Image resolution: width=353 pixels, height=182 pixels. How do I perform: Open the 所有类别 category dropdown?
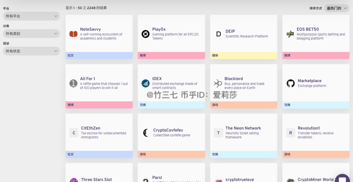pyautogui.click(x=31, y=34)
